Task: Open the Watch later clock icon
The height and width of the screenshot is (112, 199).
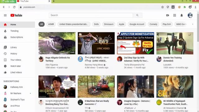Action: 5,66
